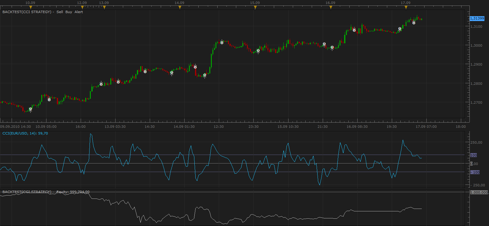
Task: Toggle the Alert signals legend label
Action: [x=79, y=12]
